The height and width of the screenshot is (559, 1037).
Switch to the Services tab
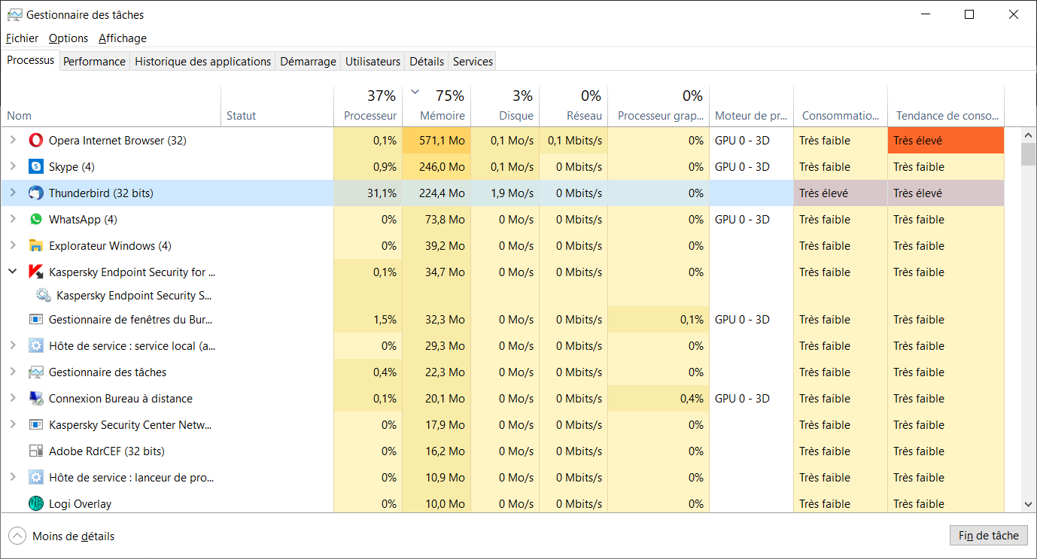point(473,62)
